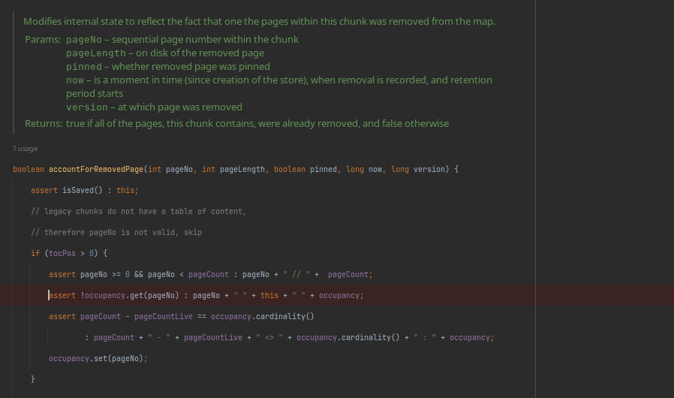The width and height of the screenshot is (674, 398).
Task: Click the 'boolean' return type keyword
Action: coord(29,169)
